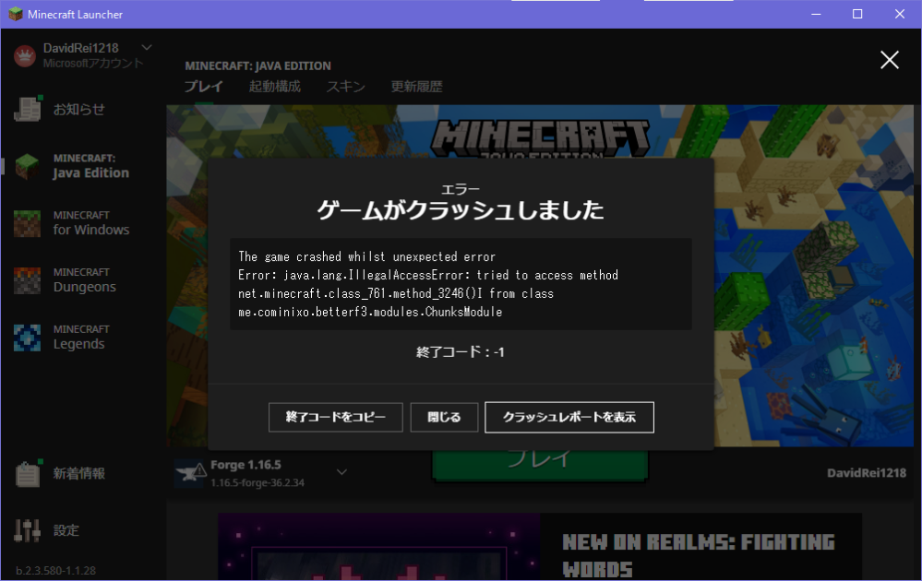The height and width of the screenshot is (581, 922).
Task: Switch to the プレイ tab
Action: coord(203,87)
